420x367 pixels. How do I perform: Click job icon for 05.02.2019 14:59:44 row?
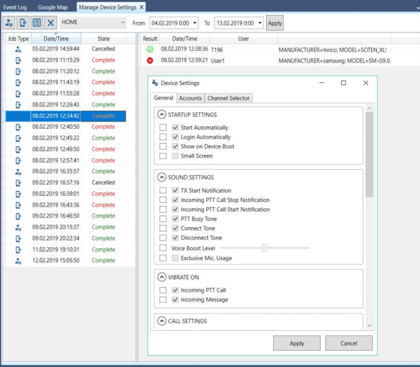click(18, 49)
